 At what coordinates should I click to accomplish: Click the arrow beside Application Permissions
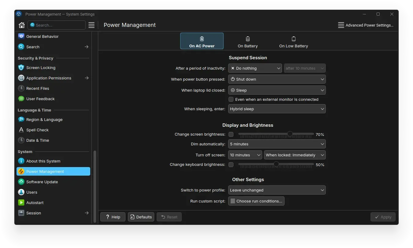click(87, 78)
